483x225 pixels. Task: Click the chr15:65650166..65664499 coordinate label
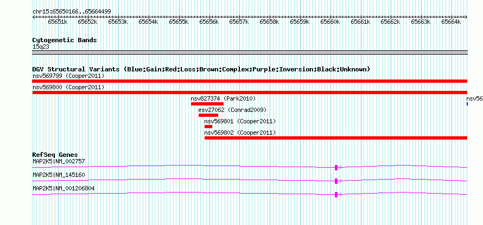point(72,12)
